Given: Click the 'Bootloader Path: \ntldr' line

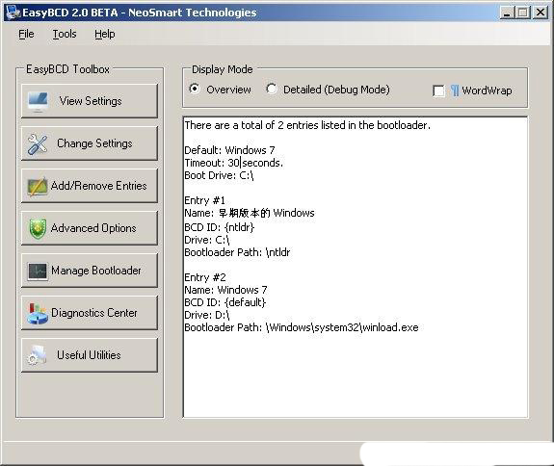Looking at the screenshot, I should click(x=237, y=252).
